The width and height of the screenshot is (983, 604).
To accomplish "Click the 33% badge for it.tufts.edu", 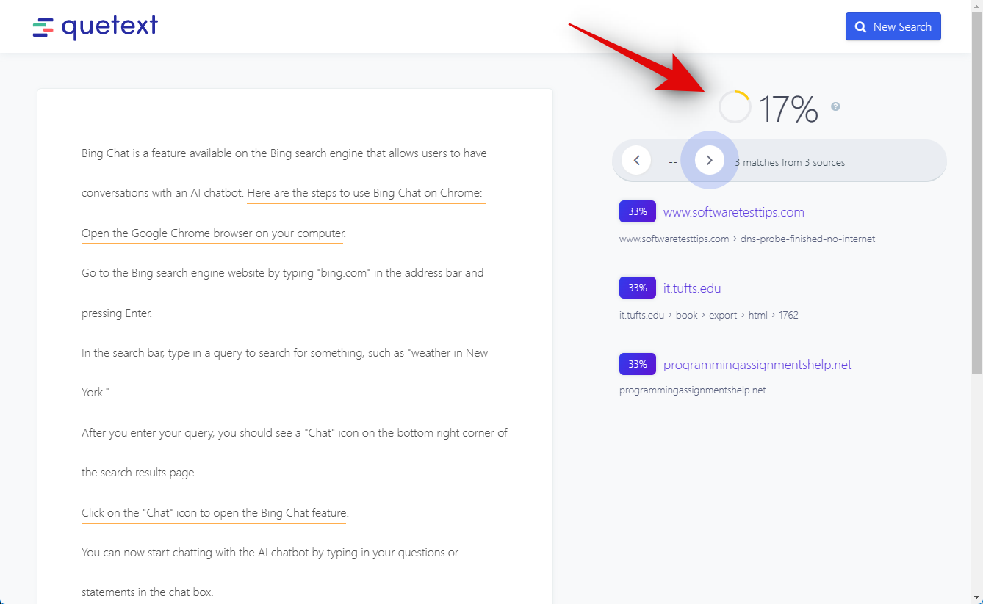I will tap(638, 288).
